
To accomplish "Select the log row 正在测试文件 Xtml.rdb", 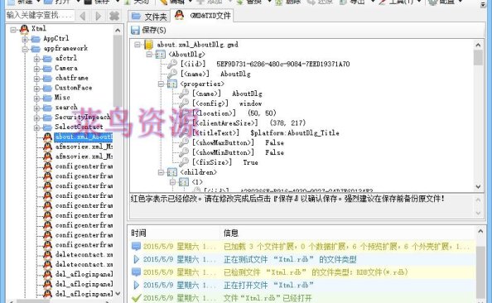I will tap(302, 259).
